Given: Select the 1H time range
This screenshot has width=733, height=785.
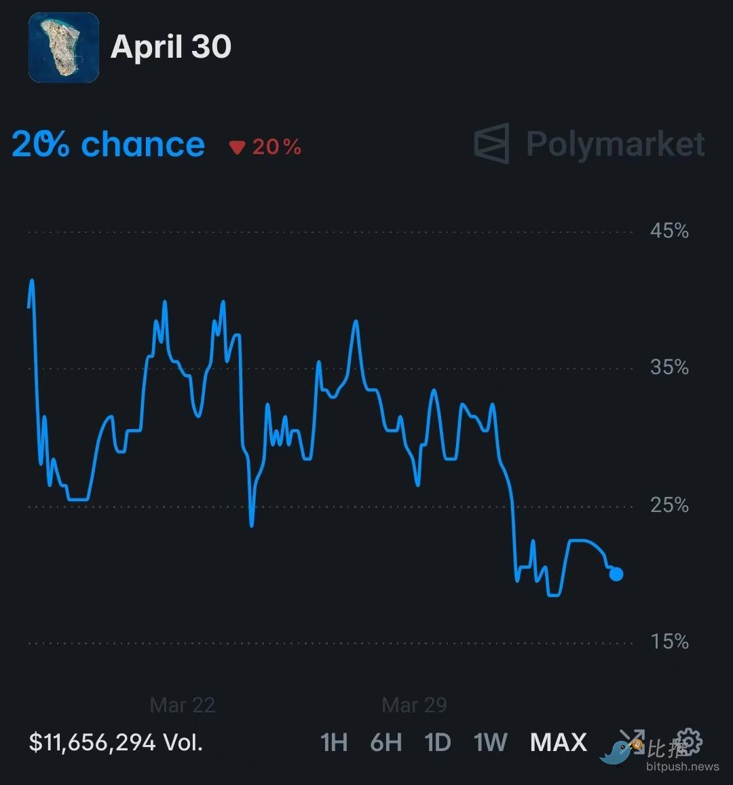Looking at the screenshot, I should pos(334,742).
